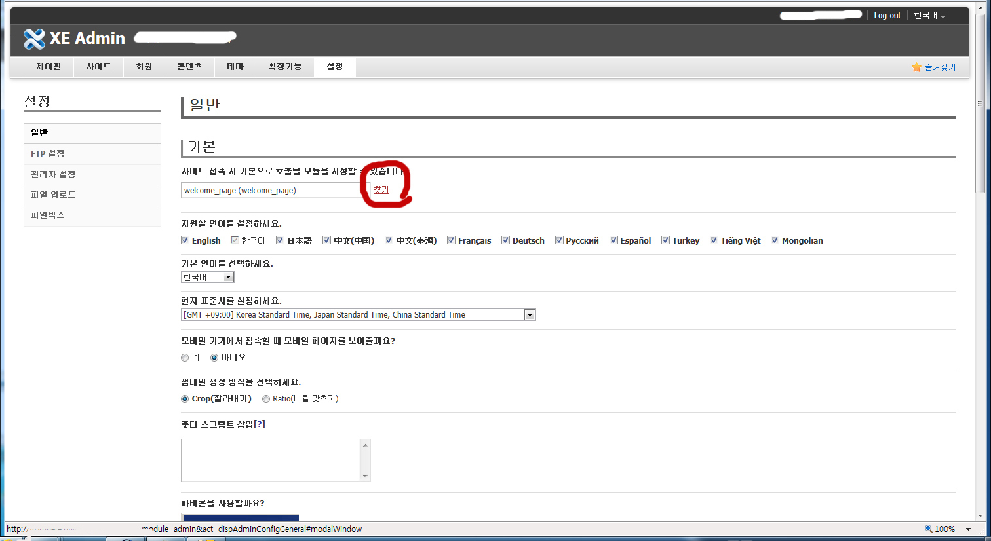Toggle the Mongolian language checkbox

[x=775, y=240]
